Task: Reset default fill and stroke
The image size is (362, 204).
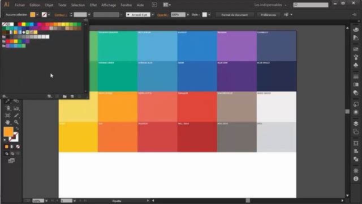Action: (x=5, y=140)
